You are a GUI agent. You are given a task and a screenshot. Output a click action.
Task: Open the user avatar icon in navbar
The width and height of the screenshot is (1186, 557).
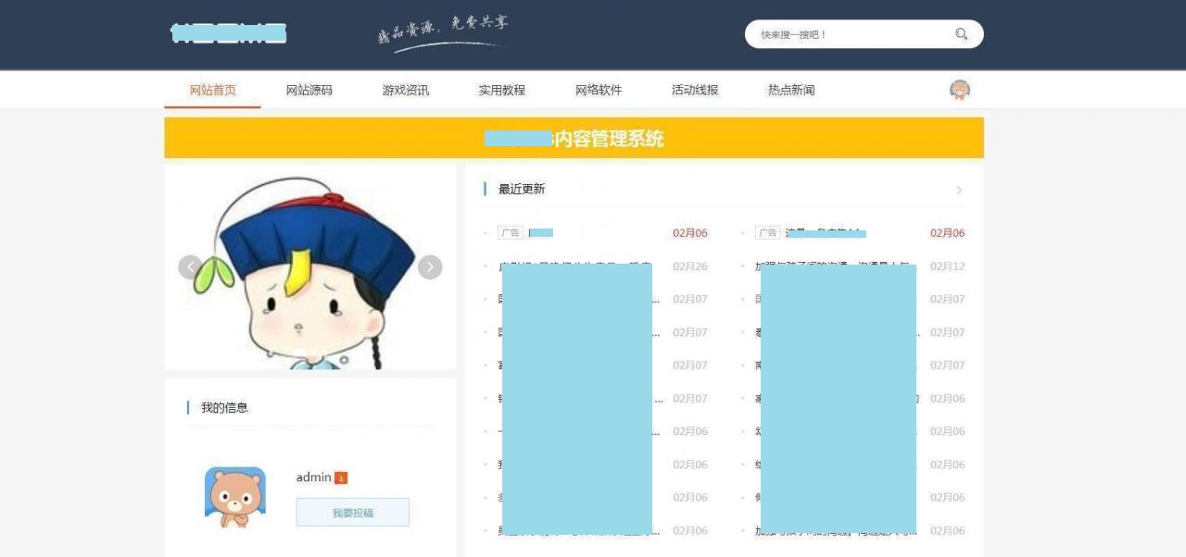point(960,90)
